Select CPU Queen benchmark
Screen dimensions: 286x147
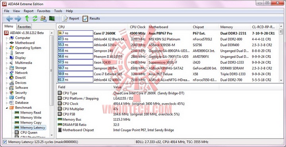click(29, 132)
